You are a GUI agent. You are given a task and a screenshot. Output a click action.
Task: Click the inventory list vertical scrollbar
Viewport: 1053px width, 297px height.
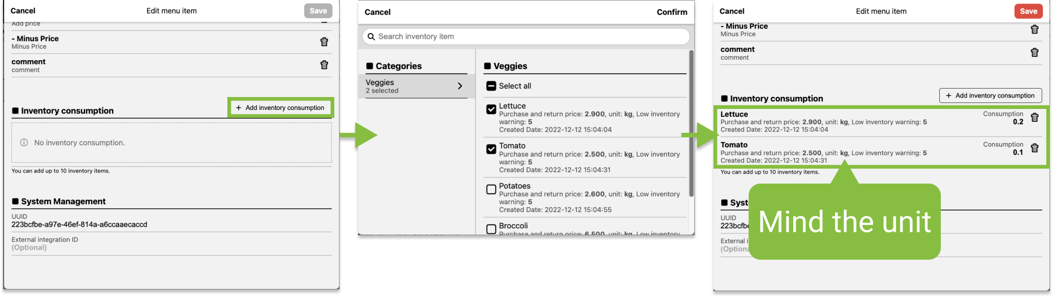[x=691, y=124]
